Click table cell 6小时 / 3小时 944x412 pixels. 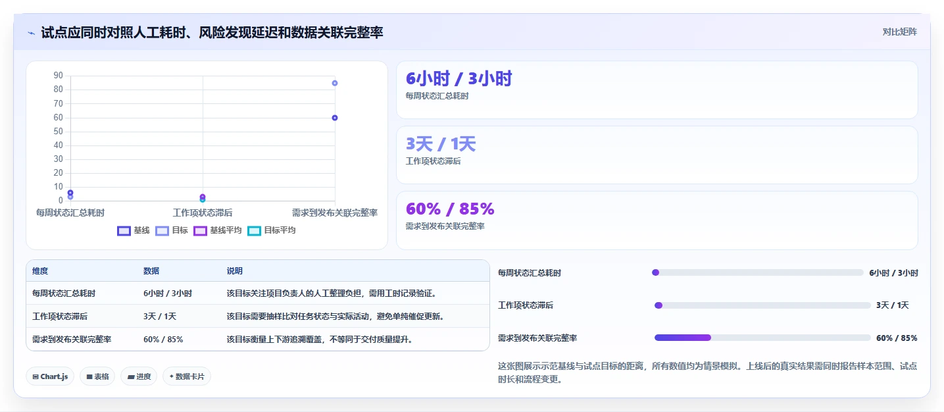(168, 294)
